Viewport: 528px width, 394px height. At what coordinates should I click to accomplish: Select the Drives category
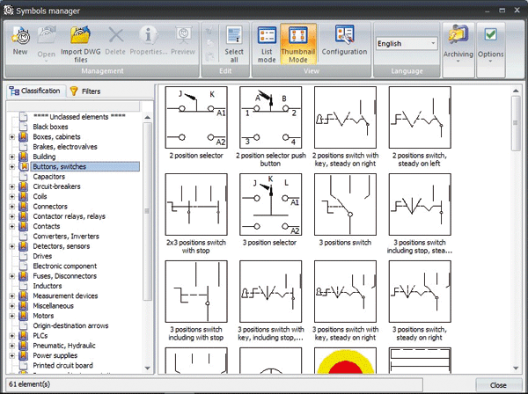click(42, 256)
